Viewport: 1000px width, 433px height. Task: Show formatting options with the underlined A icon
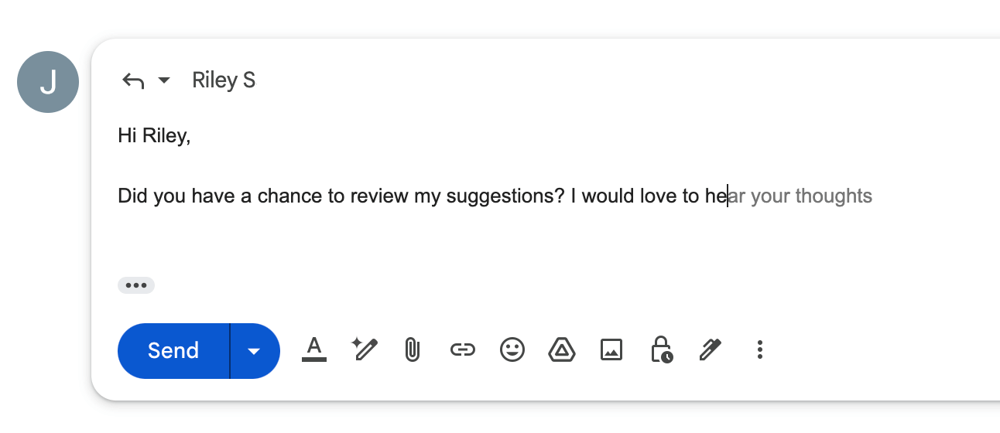coord(313,349)
